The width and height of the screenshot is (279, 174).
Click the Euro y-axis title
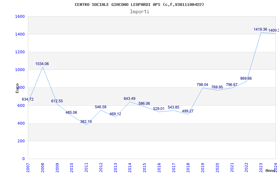[x=17, y=88]
